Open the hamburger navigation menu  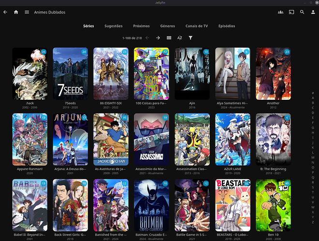27,12
